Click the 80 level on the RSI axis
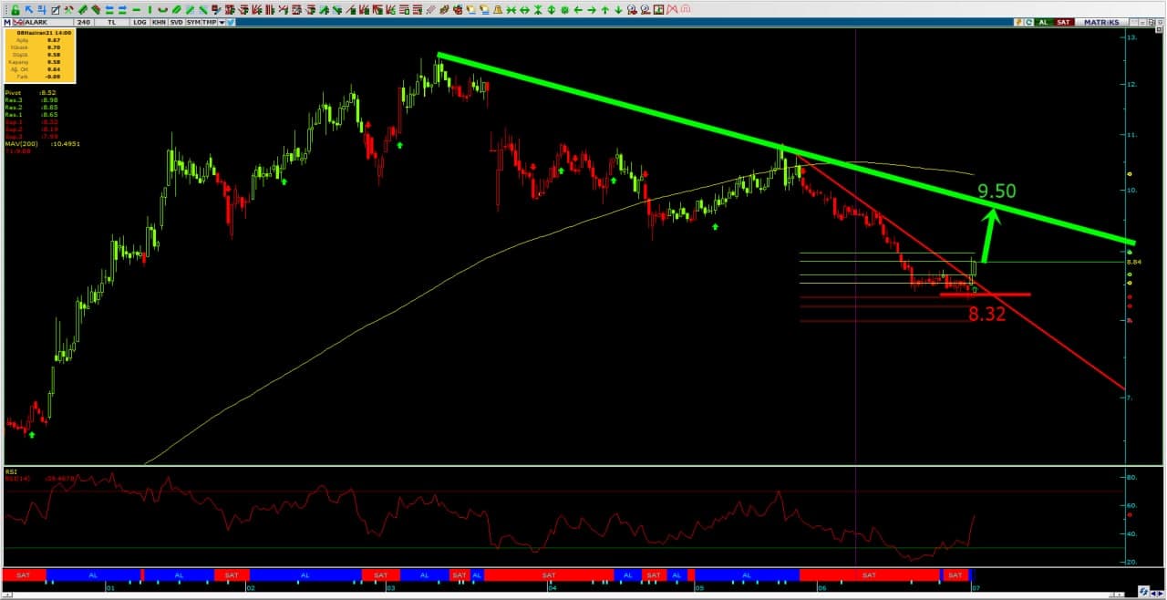The height and width of the screenshot is (600, 1167). [1131, 478]
